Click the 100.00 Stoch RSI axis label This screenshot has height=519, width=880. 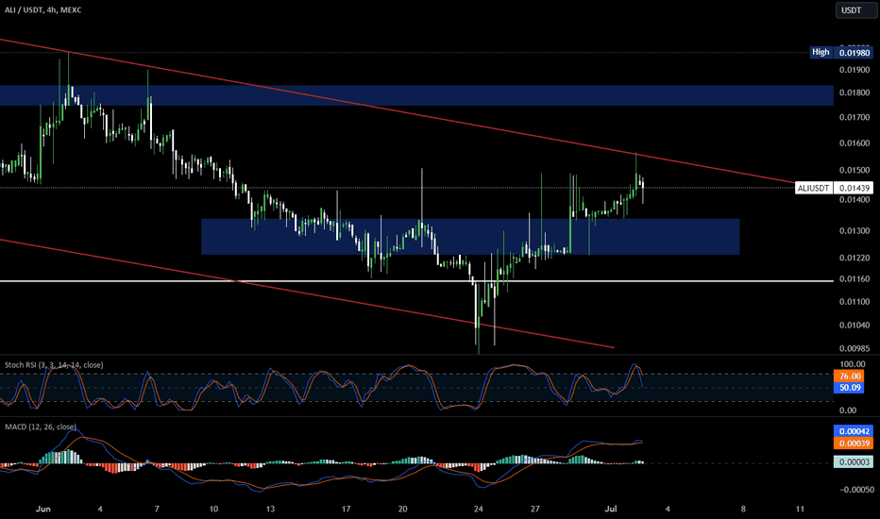click(x=853, y=364)
